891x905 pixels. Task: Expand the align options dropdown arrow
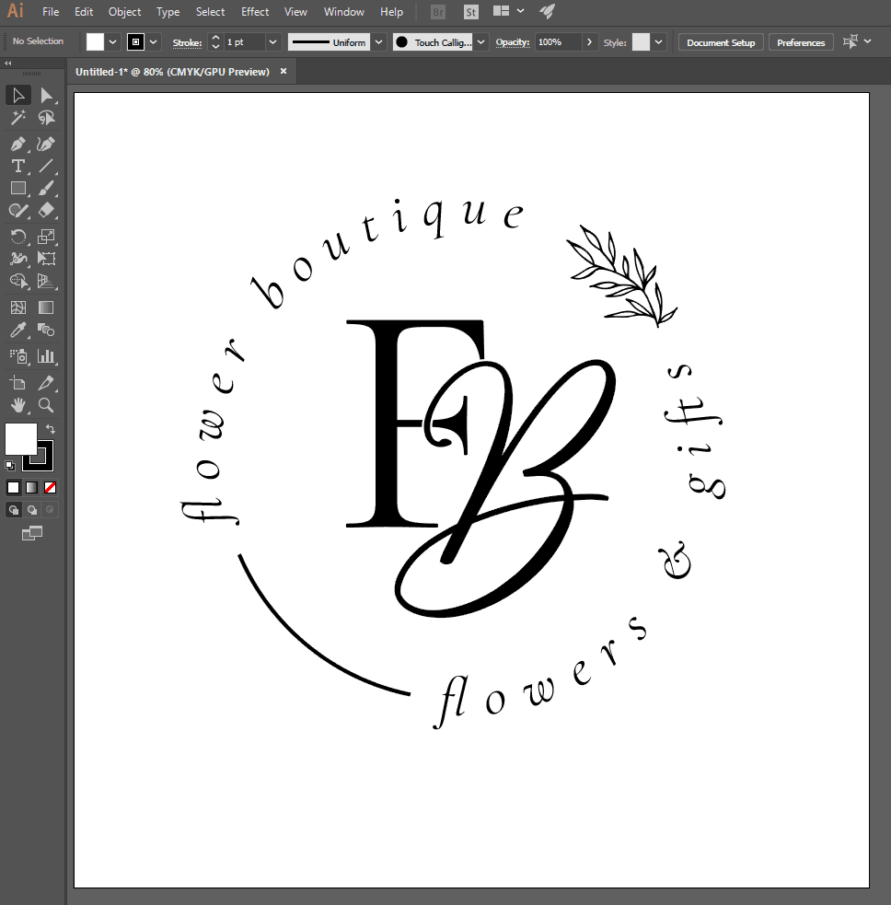pos(867,41)
